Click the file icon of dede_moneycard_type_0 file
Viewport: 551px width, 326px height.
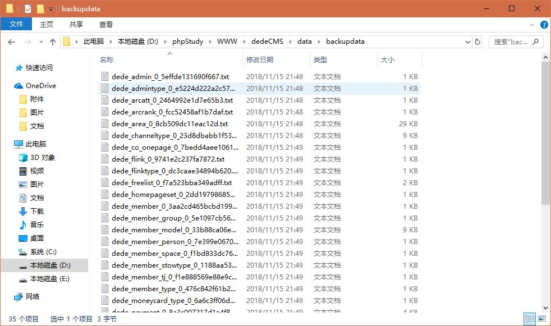click(105, 300)
